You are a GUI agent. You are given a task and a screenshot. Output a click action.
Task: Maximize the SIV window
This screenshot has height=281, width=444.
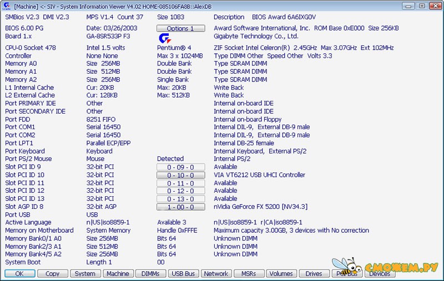[422, 6]
